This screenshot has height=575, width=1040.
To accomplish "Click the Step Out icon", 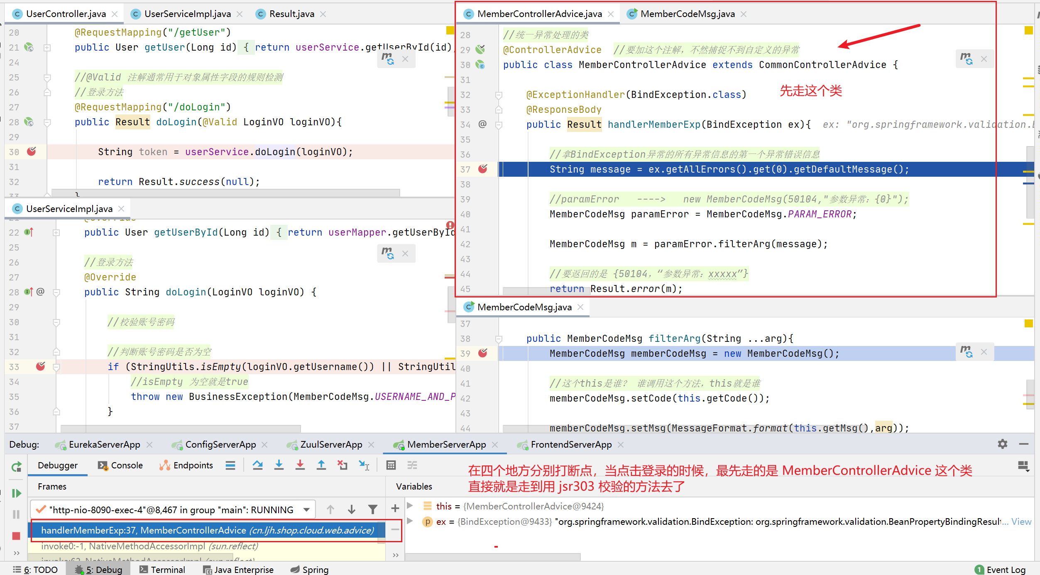I will coord(321,465).
